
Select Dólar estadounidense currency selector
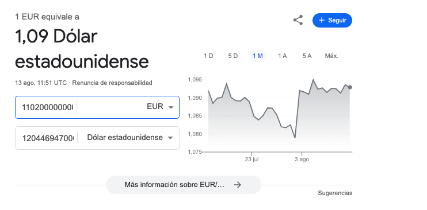tap(130, 138)
